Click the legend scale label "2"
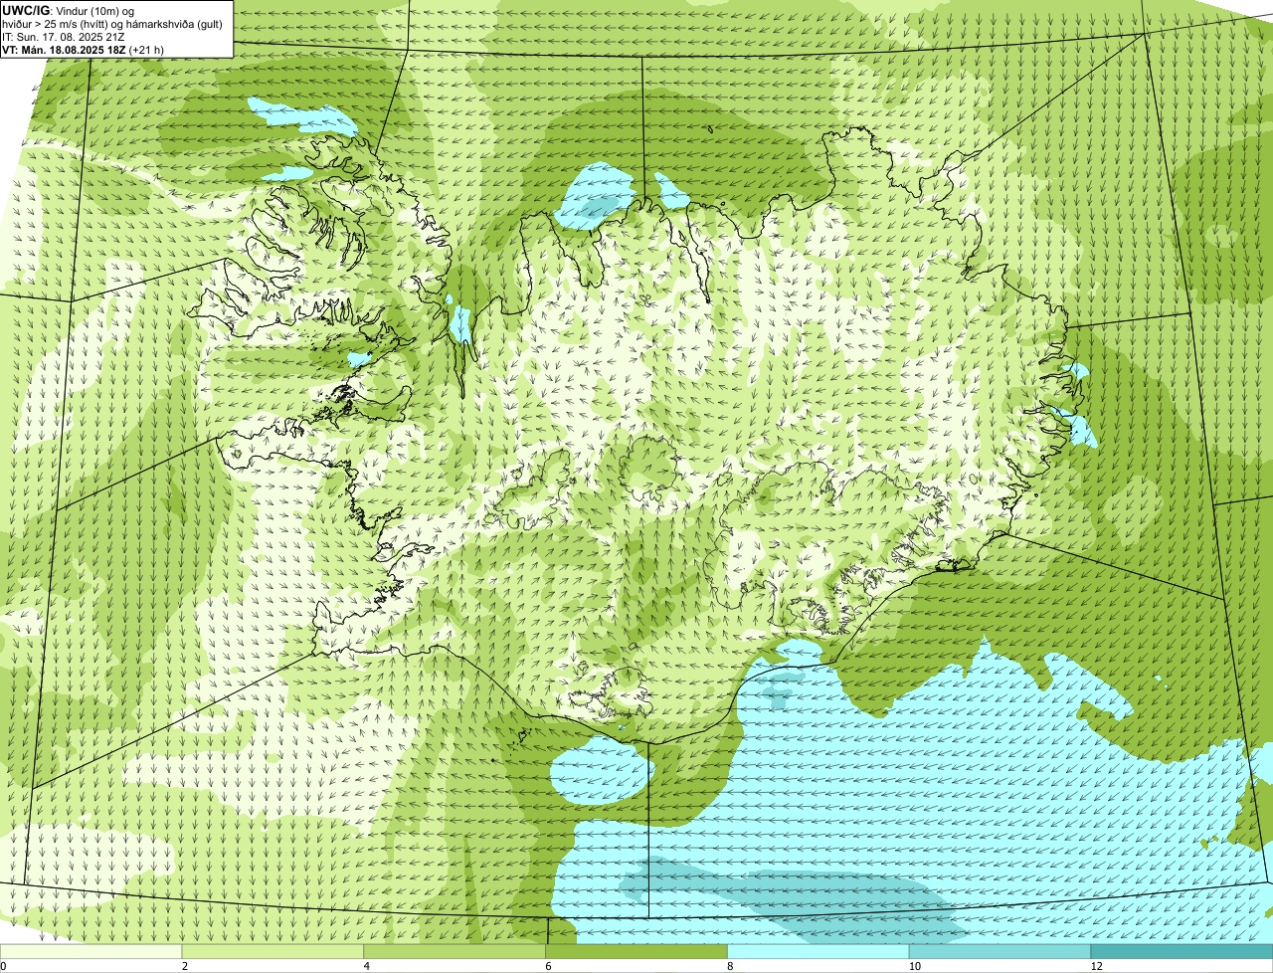This screenshot has width=1273, height=973. (x=185, y=966)
